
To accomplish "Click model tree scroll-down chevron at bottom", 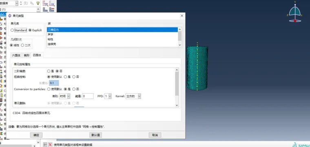I will point(38,142).
